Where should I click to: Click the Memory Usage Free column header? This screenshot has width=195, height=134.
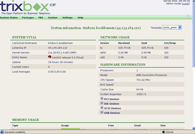[111, 126]
